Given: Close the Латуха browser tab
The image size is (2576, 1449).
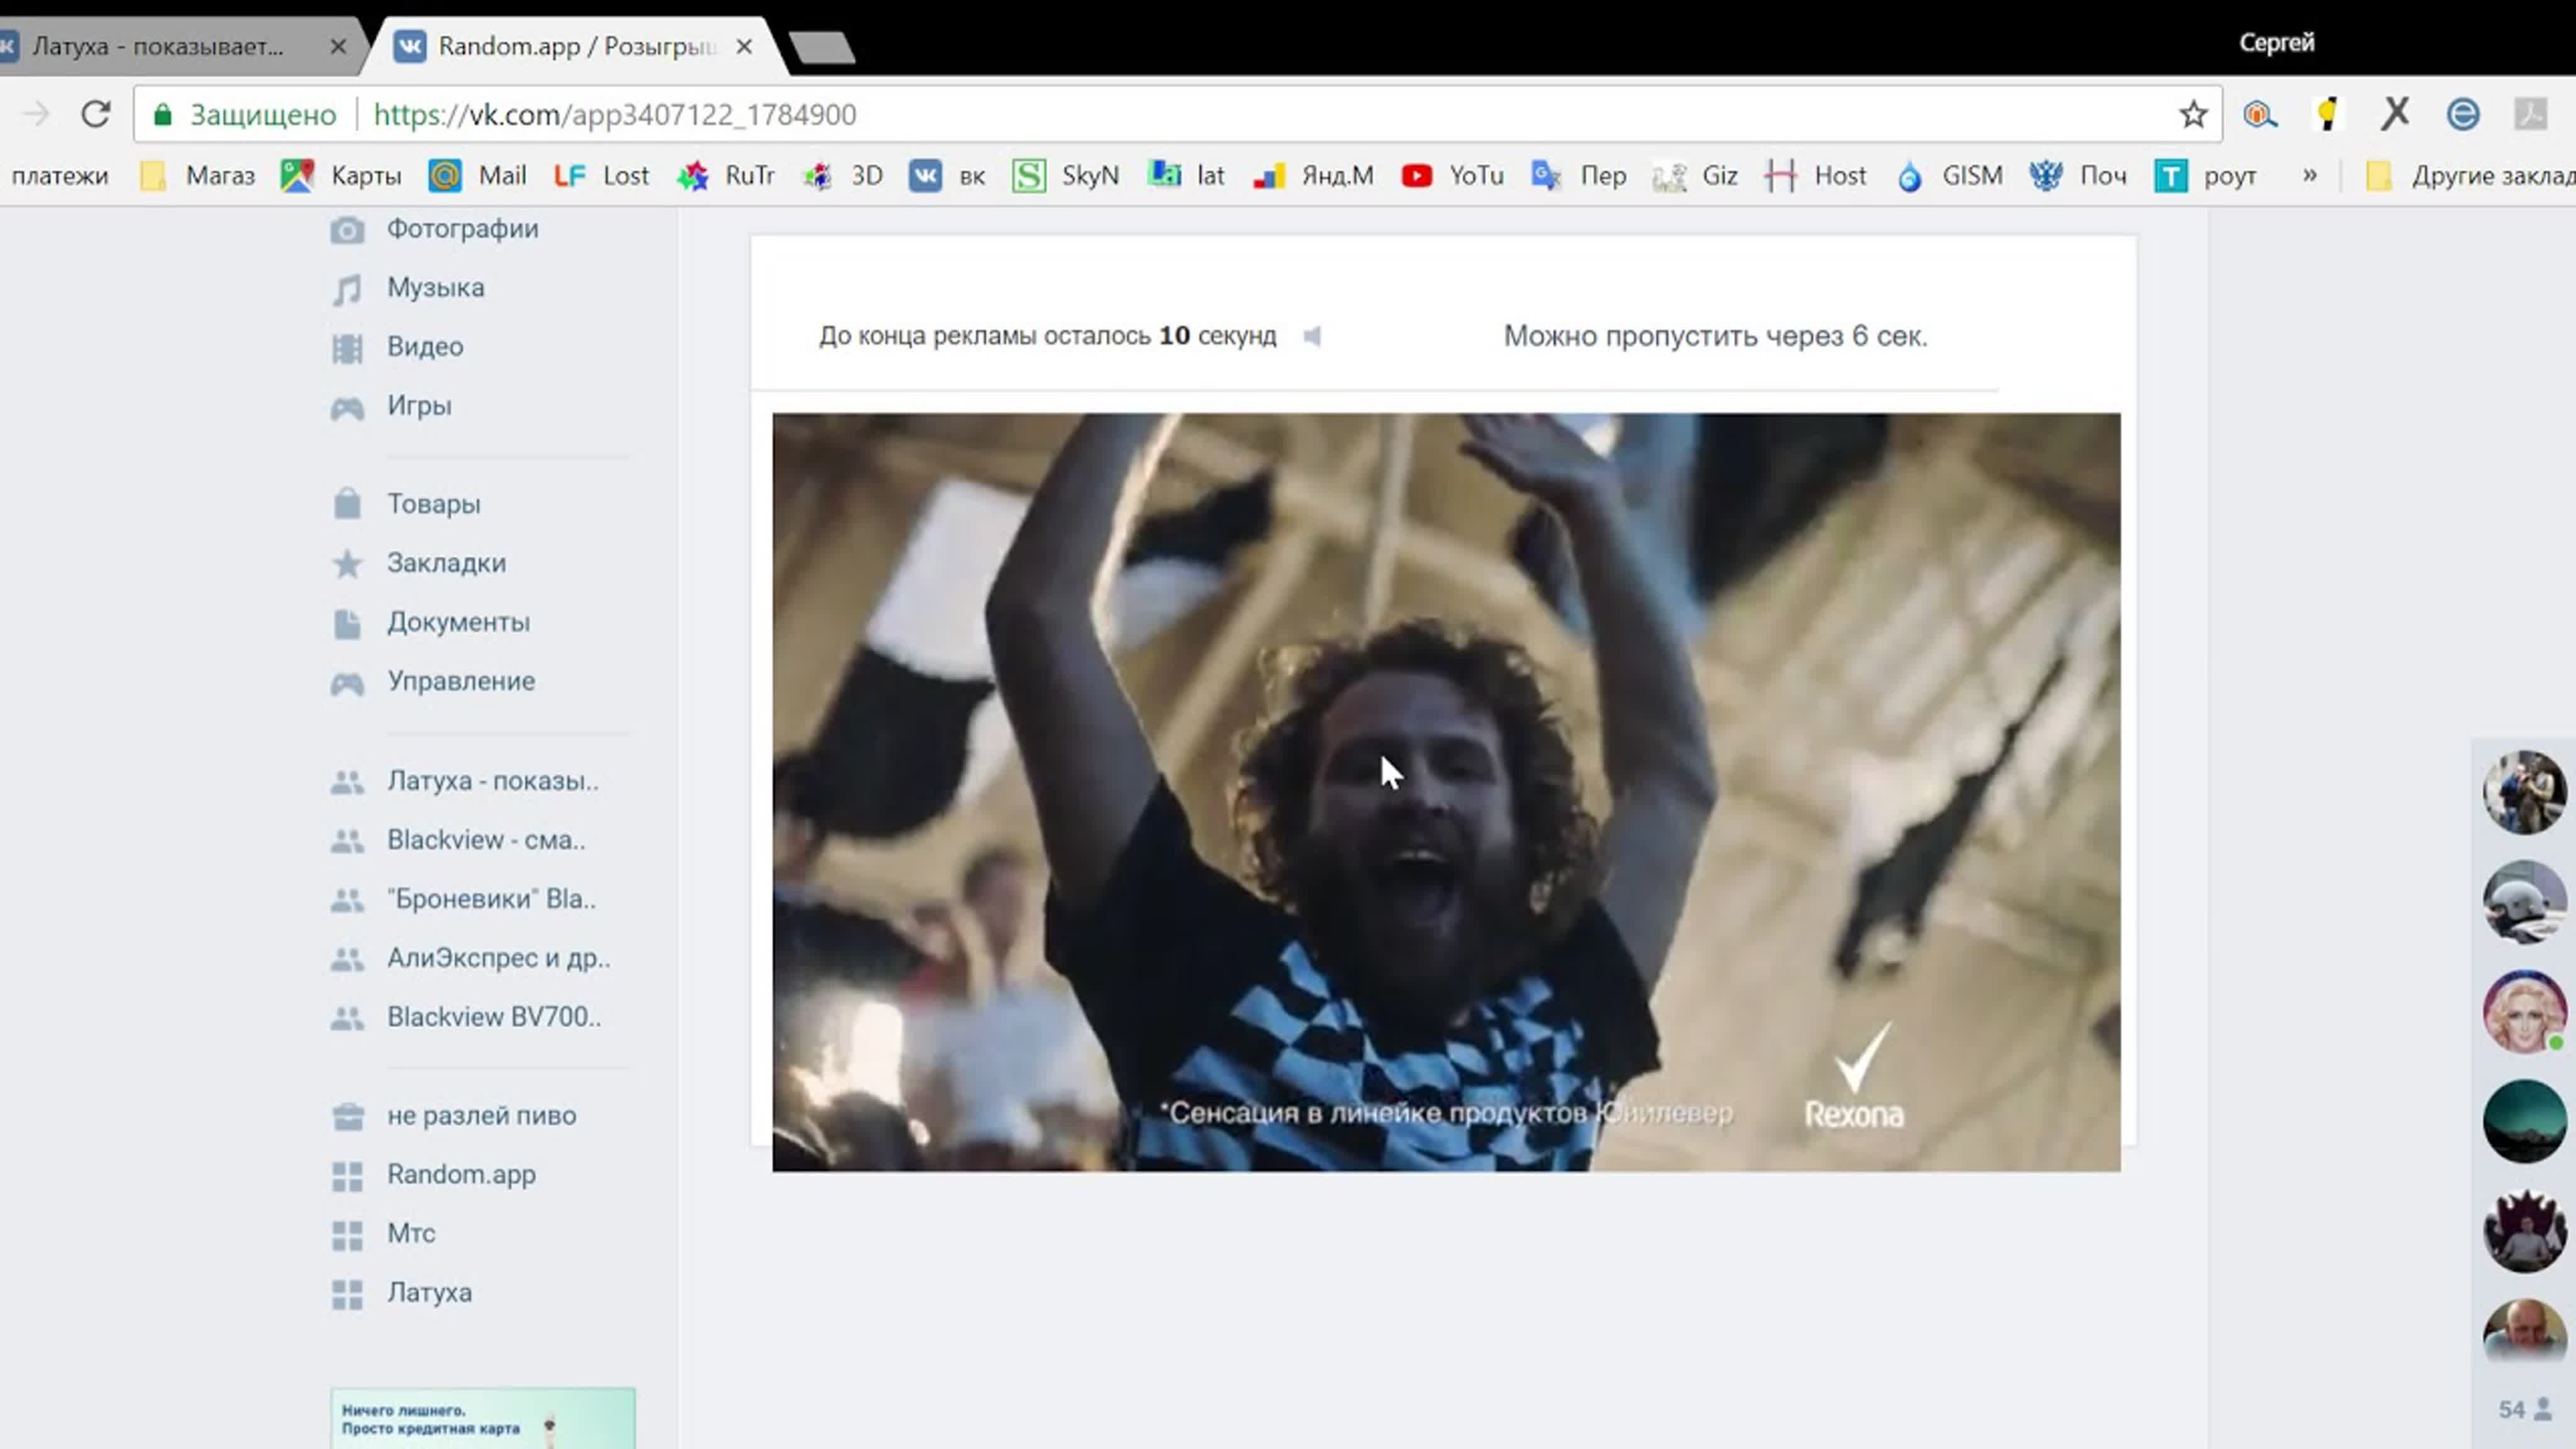Looking at the screenshot, I should point(338,46).
